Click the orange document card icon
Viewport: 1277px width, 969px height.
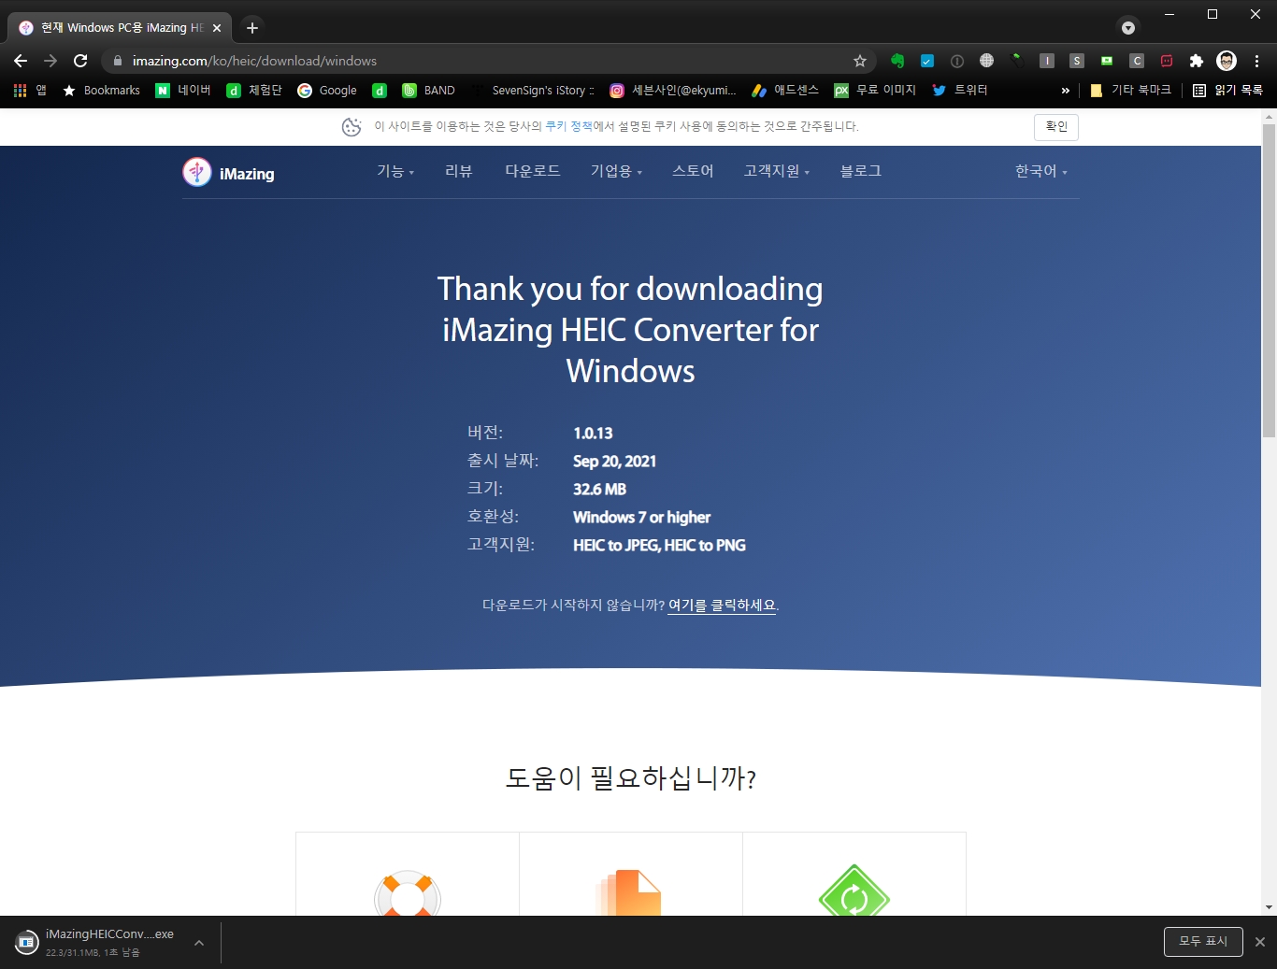tap(628, 892)
